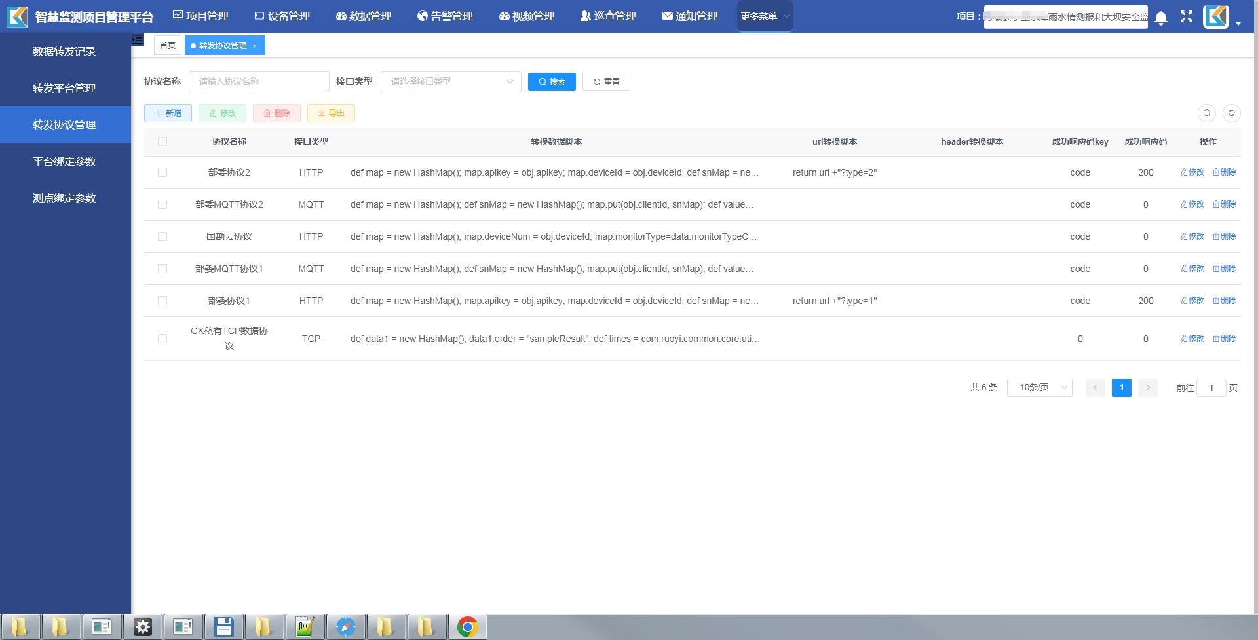The height and width of the screenshot is (640, 1258).
Task: Open the 接口类型 dropdown
Action: [451, 82]
